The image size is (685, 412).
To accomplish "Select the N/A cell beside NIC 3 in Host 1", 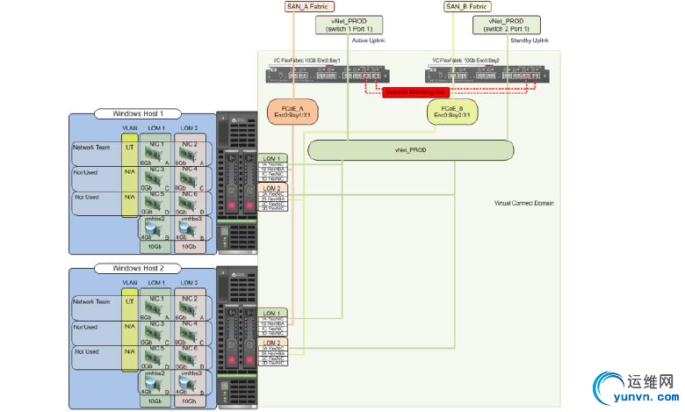I will 130,172.
